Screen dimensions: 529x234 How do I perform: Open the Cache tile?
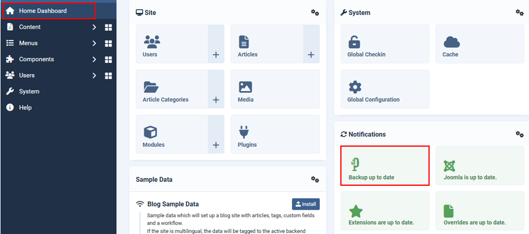pos(480,44)
